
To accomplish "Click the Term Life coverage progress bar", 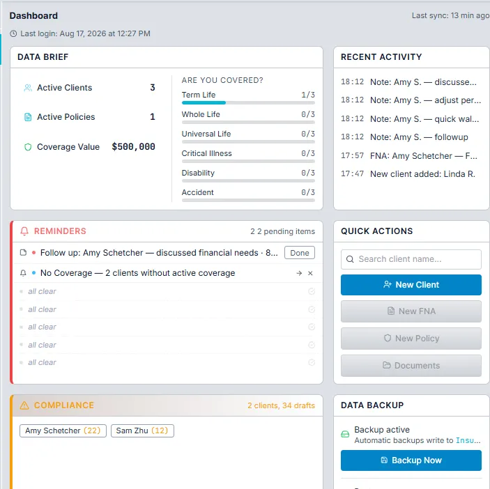I will tap(248, 102).
